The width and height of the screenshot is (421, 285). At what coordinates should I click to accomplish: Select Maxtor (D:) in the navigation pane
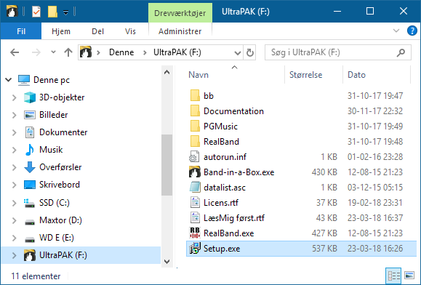click(60, 220)
